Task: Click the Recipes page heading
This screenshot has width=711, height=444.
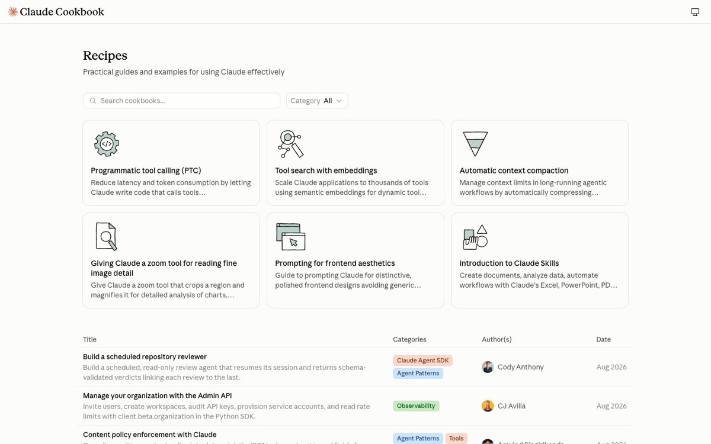Action: tap(105, 56)
